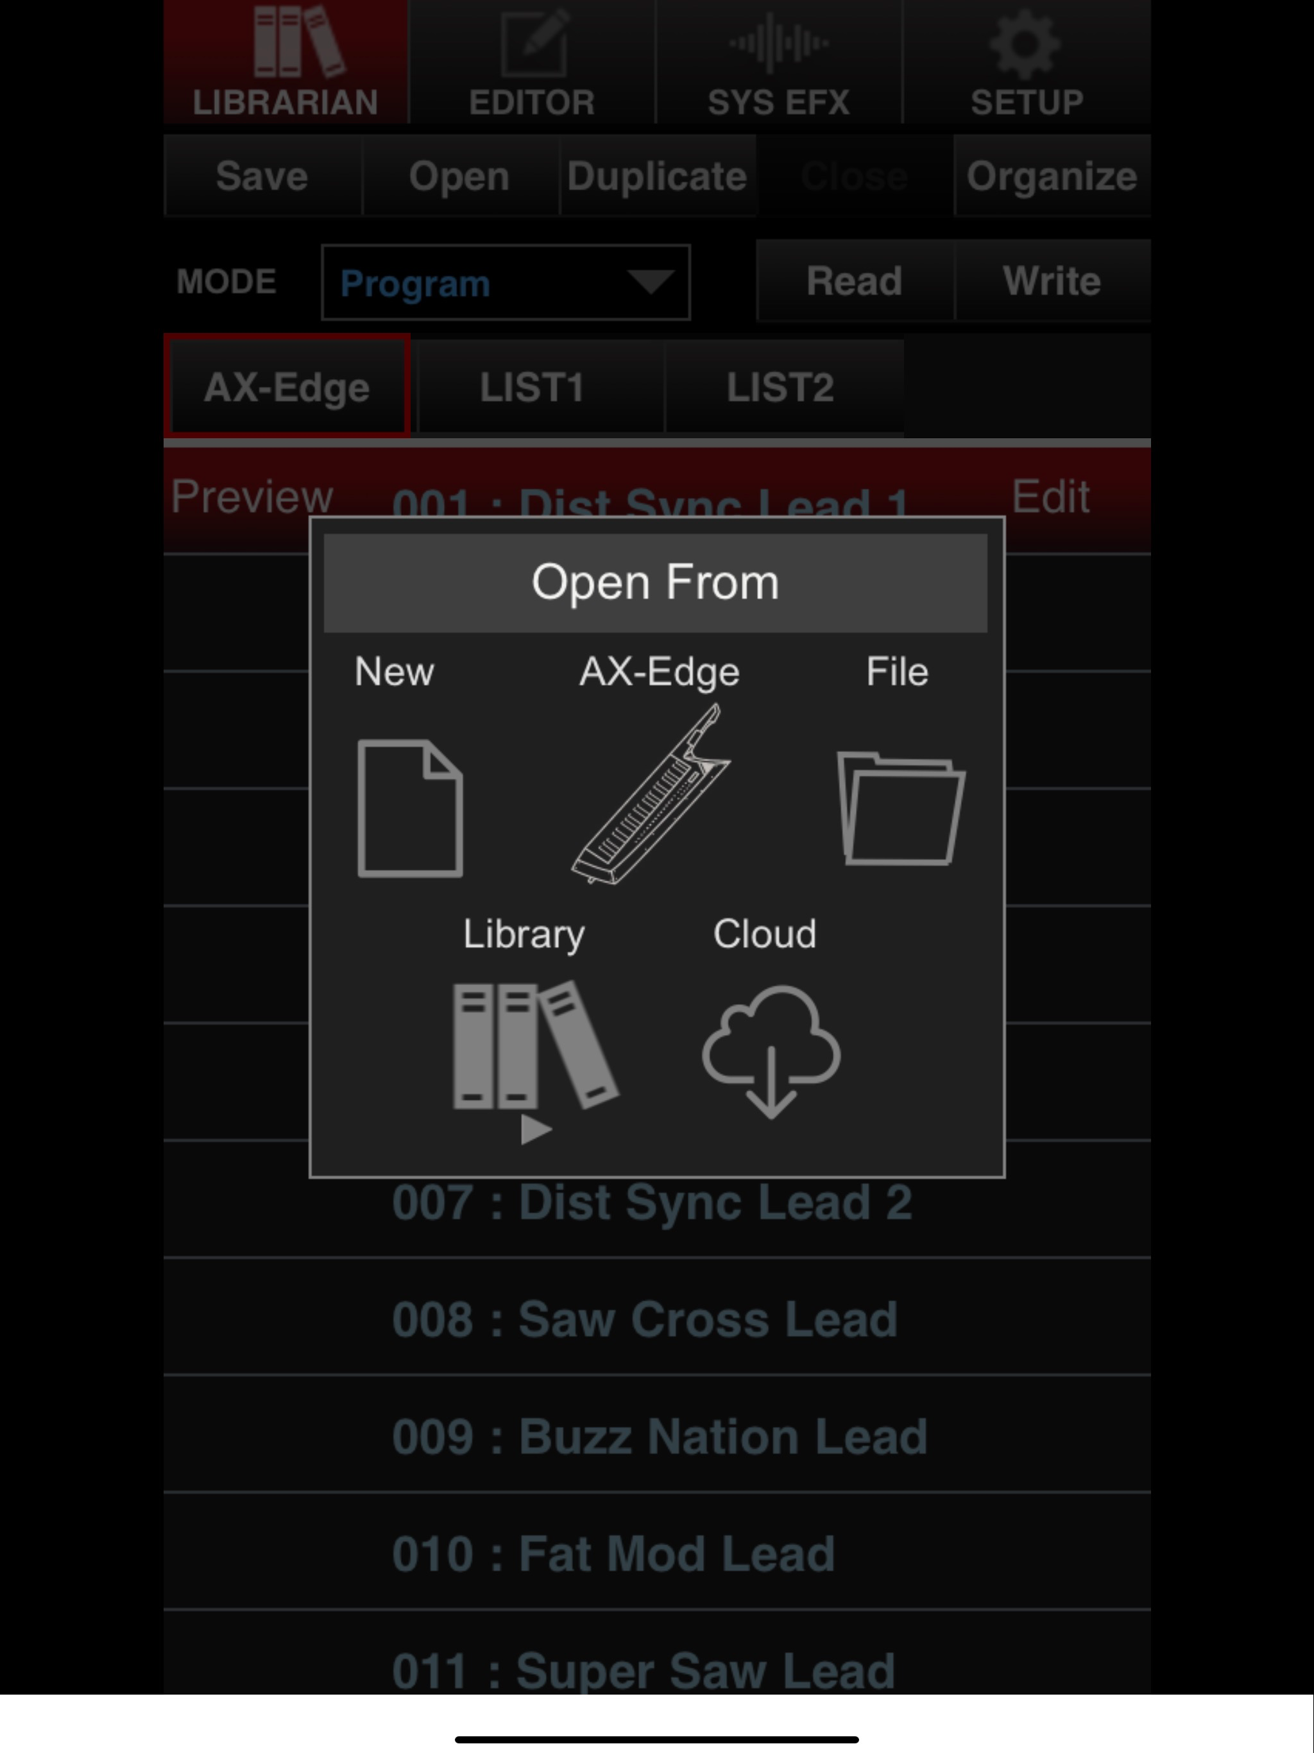Click the Save button
The width and height of the screenshot is (1314, 1753).
[x=262, y=176]
